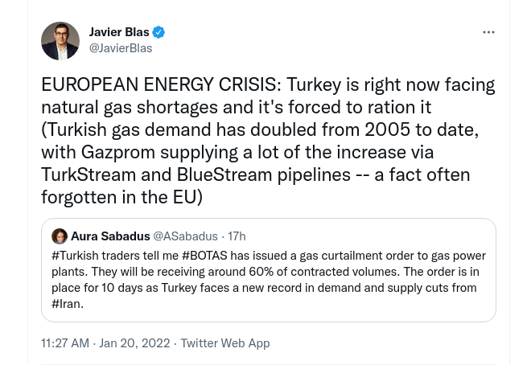Screen dimensions: 527x365
Task: Open the tweet's three-dot More menu
Action: pos(488,32)
